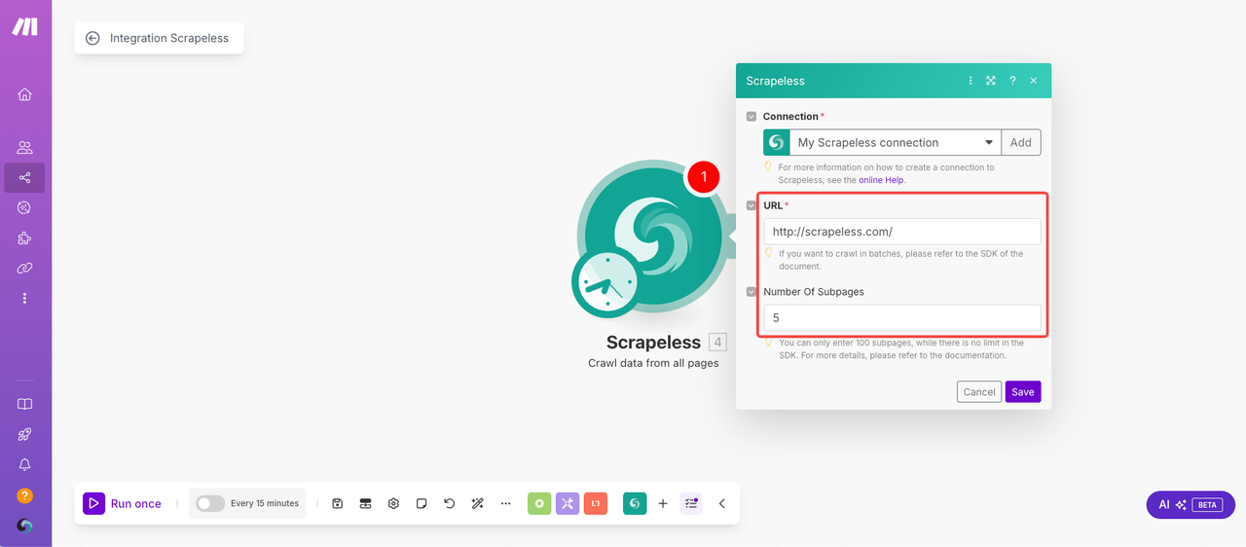Click the URL input field

(x=902, y=232)
